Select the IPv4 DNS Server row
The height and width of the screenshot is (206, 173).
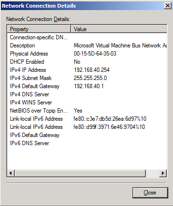[x=87, y=94]
